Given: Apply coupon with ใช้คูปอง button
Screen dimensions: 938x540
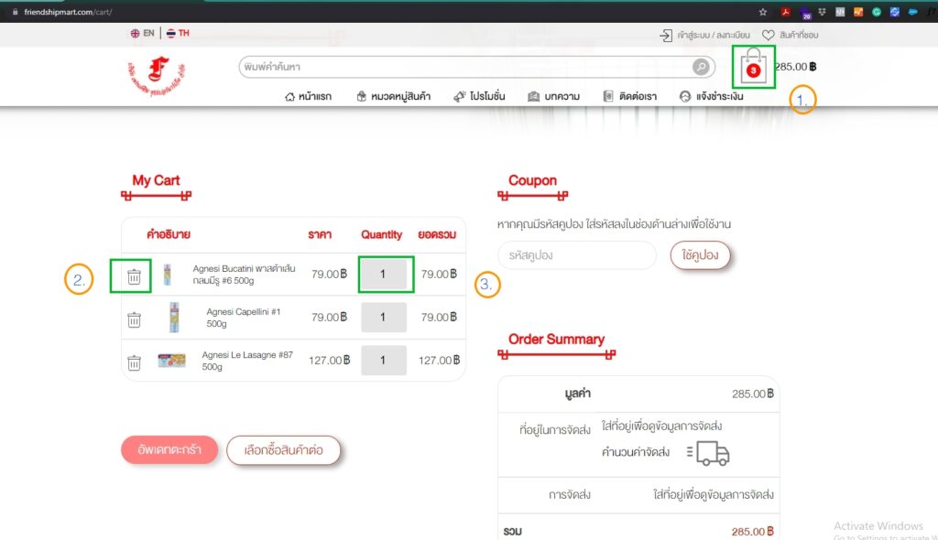Looking at the screenshot, I should (x=700, y=255).
